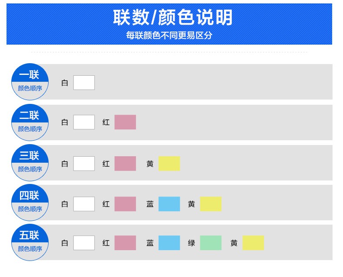Click the 每联颜色不同更易区分 subtitle text
This screenshot has width=343, height=277.
(x=169, y=35)
